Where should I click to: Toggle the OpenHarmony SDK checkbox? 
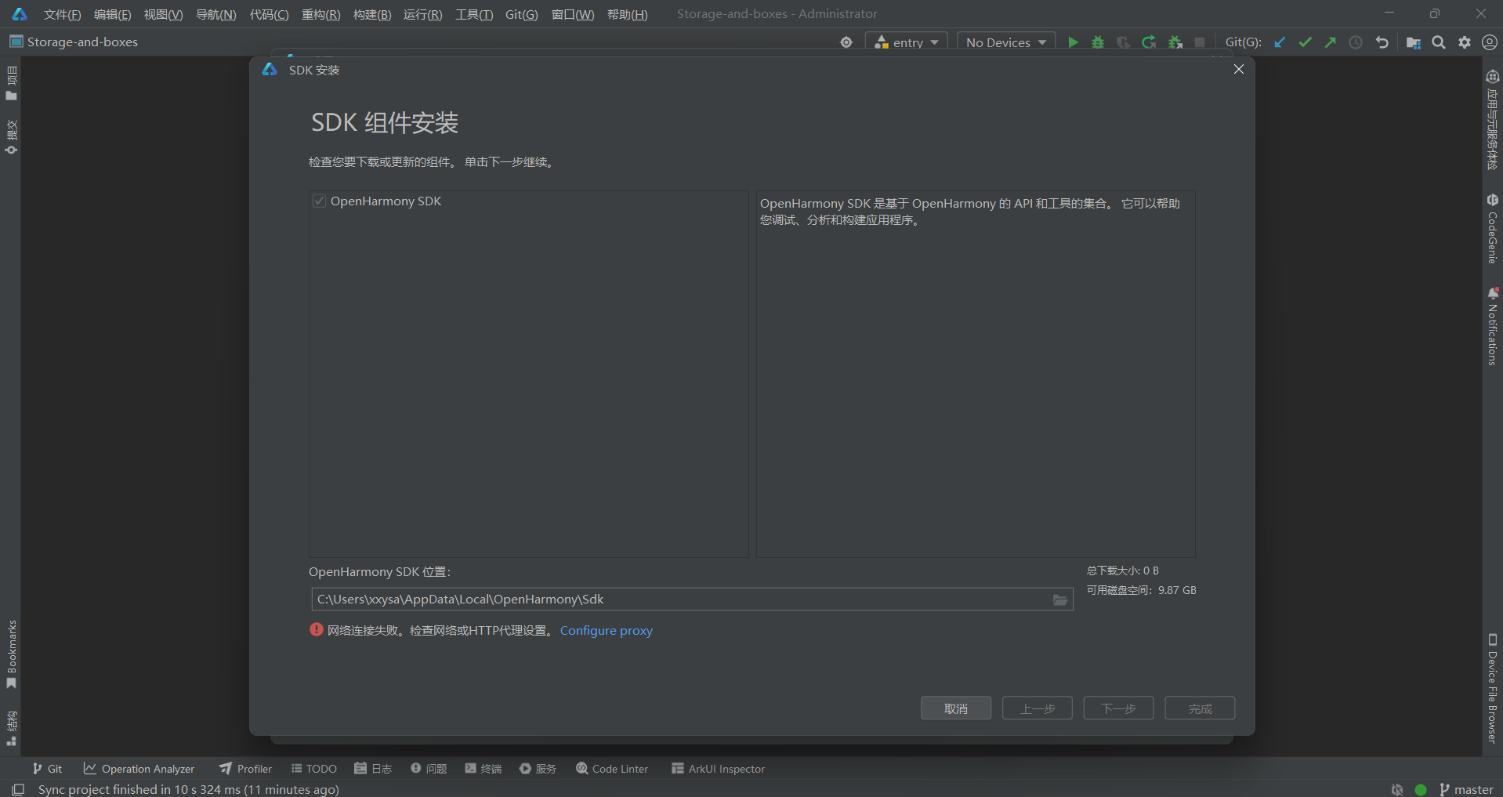click(x=319, y=201)
